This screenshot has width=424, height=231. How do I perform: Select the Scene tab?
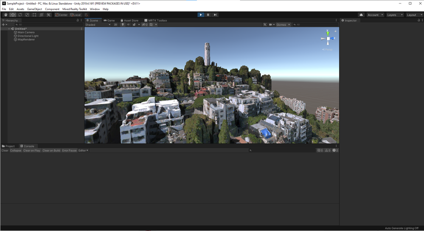[x=93, y=20]
